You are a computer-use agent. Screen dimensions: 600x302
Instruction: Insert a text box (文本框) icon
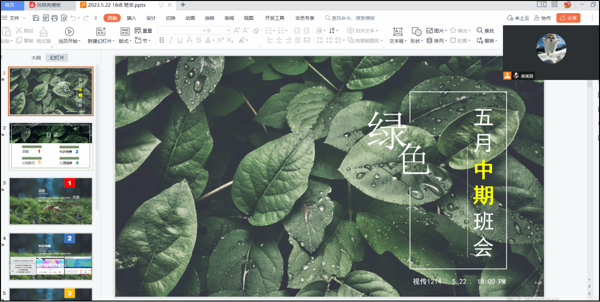397,31
